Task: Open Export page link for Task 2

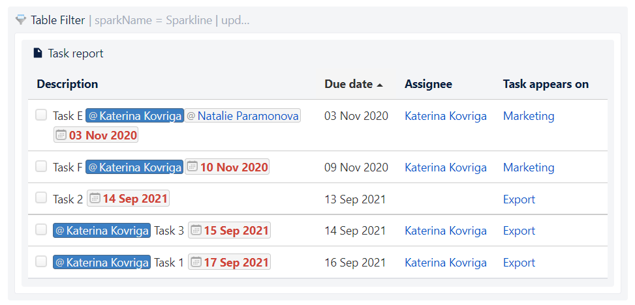Action: pos(519,199)
